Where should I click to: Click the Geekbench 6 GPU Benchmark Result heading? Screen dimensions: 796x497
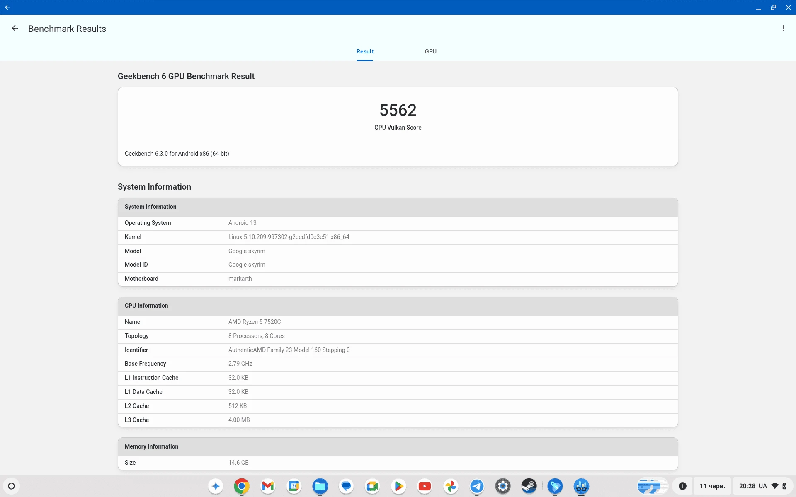tap(186, 76)
